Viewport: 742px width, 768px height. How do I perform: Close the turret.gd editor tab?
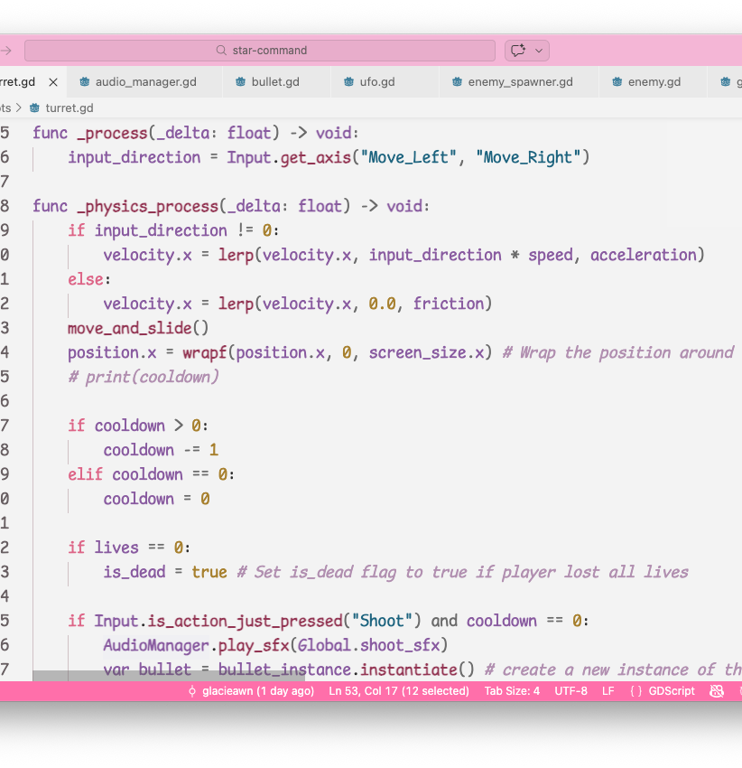click(x=53, y=82)
